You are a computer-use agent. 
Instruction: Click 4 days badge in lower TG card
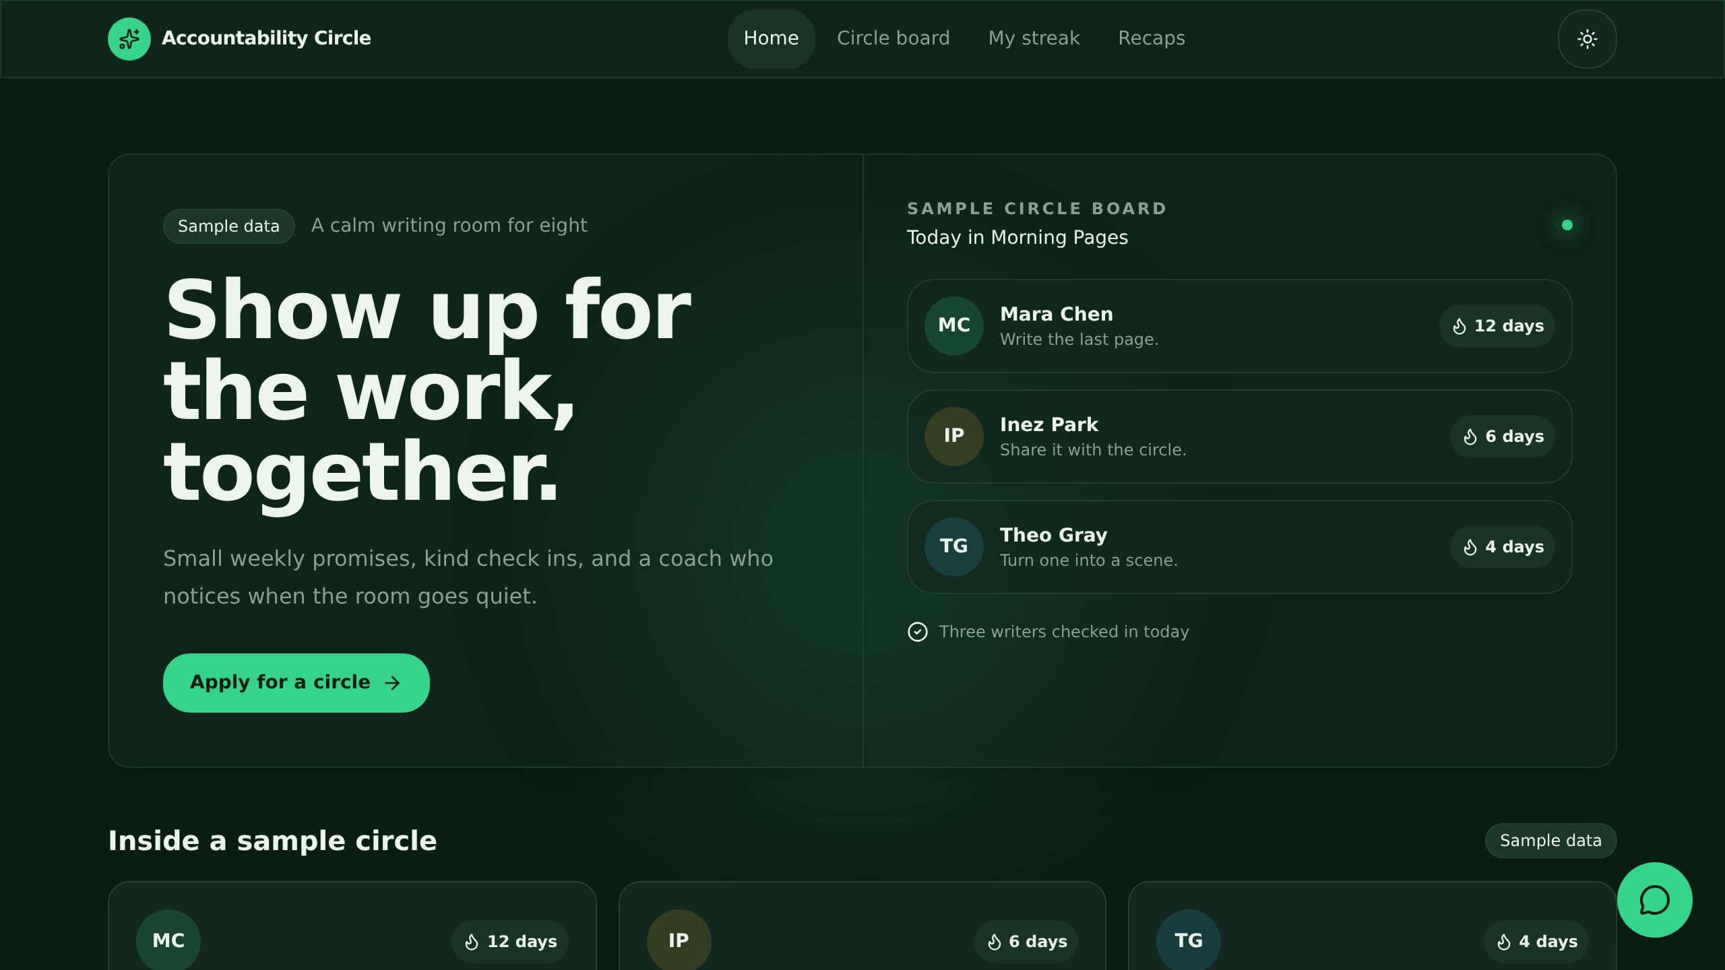pyautogui.click(x=1536, y=942)
